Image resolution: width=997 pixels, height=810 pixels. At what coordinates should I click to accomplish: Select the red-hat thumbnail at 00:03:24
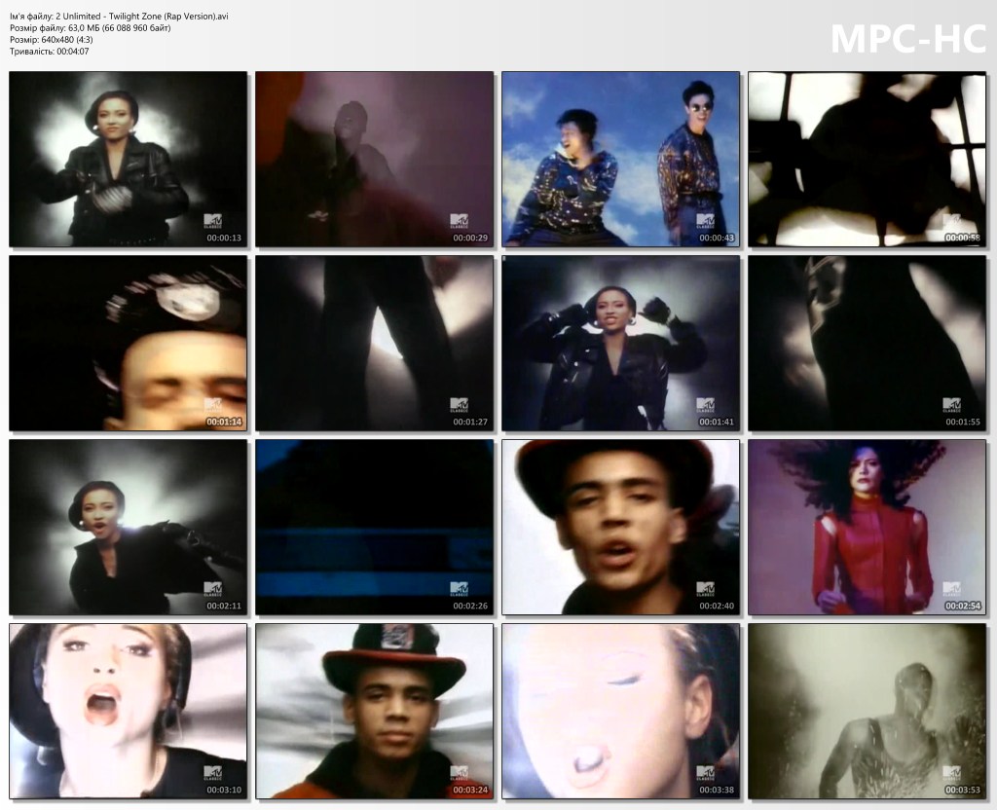pyautogui.click(x=375, y=711)
